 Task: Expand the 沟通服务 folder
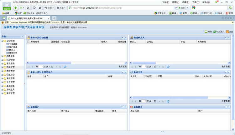click(x=2, y=56)
